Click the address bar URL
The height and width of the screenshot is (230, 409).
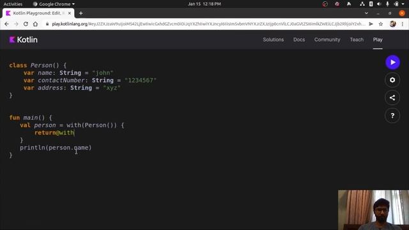click(208, 24)
